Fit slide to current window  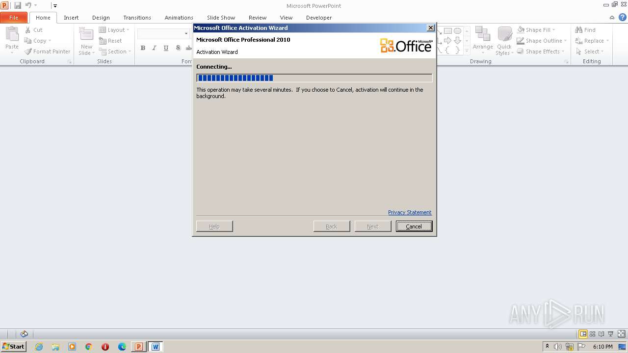(x=622, y=334)
